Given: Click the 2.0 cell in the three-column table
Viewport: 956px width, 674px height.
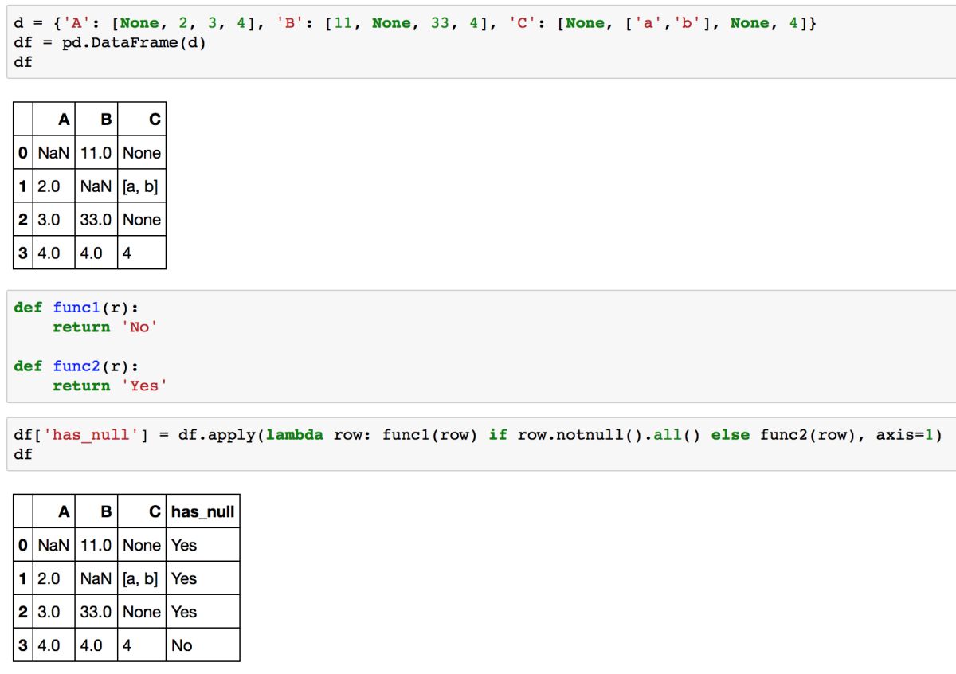Looking at the screenshot, I should click(53, 186).
